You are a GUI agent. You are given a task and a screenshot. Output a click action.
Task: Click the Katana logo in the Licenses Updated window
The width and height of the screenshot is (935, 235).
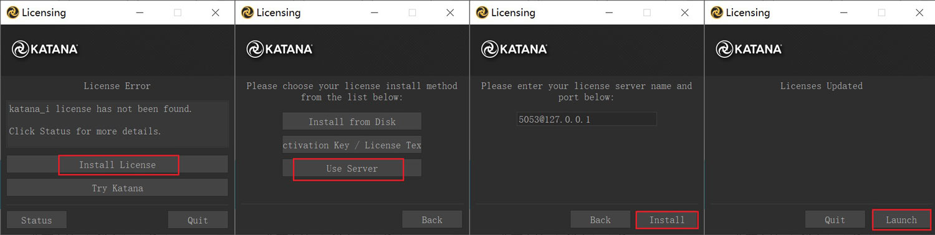pyautogui.click(x=749, y=49)
